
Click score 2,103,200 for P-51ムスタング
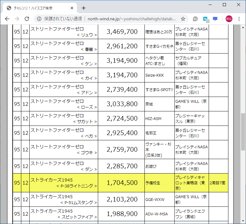click(x=122, y=199)
